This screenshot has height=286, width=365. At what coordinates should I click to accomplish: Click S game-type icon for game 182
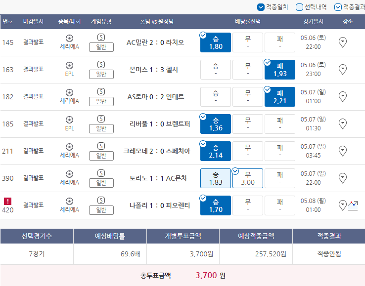(101, 92)
